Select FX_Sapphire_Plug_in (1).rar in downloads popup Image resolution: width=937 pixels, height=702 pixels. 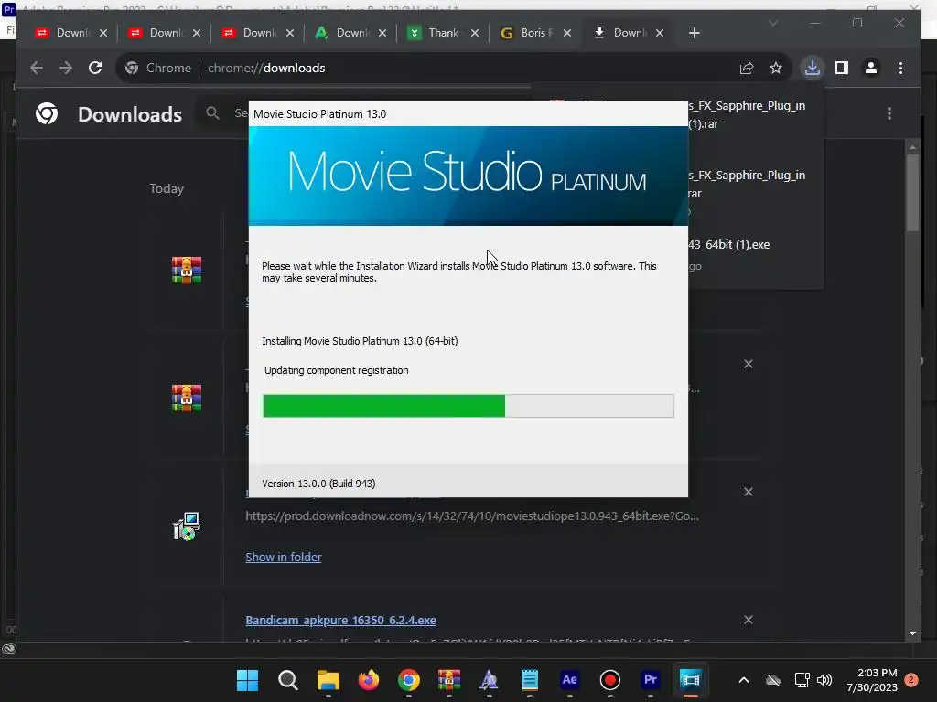pos(747,114)
